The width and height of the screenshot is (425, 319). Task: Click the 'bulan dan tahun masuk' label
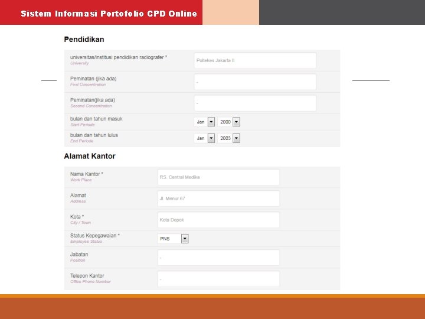[96, 119]
